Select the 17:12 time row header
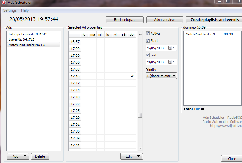242x163 pixels. pyautogui.click(x=75, y=83)
